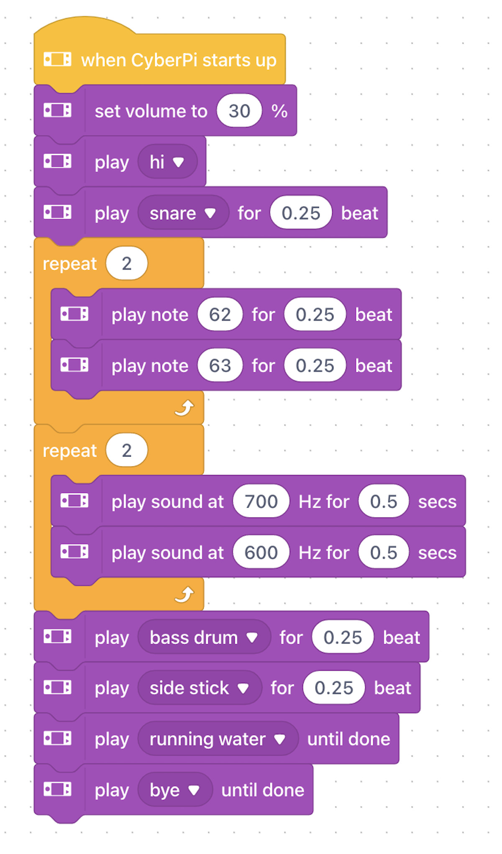This screenshot has height=854, width=502.
Task: Edit bass drum beat value 0.25
Action: (343, 637)
